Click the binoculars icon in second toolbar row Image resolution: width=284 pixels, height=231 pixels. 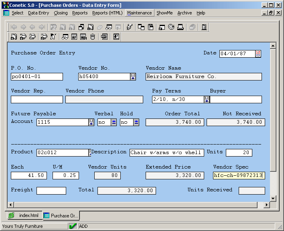pyautogui.click(x=65, y=37)
